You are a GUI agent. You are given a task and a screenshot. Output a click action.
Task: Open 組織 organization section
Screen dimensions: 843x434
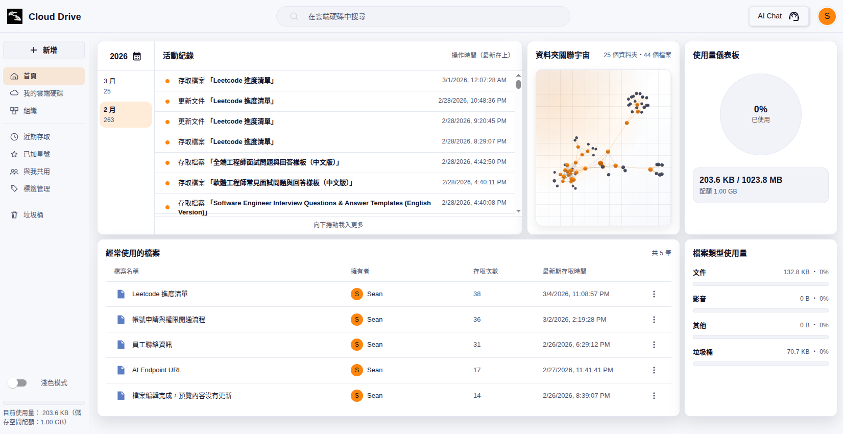(x=44, y=111)
